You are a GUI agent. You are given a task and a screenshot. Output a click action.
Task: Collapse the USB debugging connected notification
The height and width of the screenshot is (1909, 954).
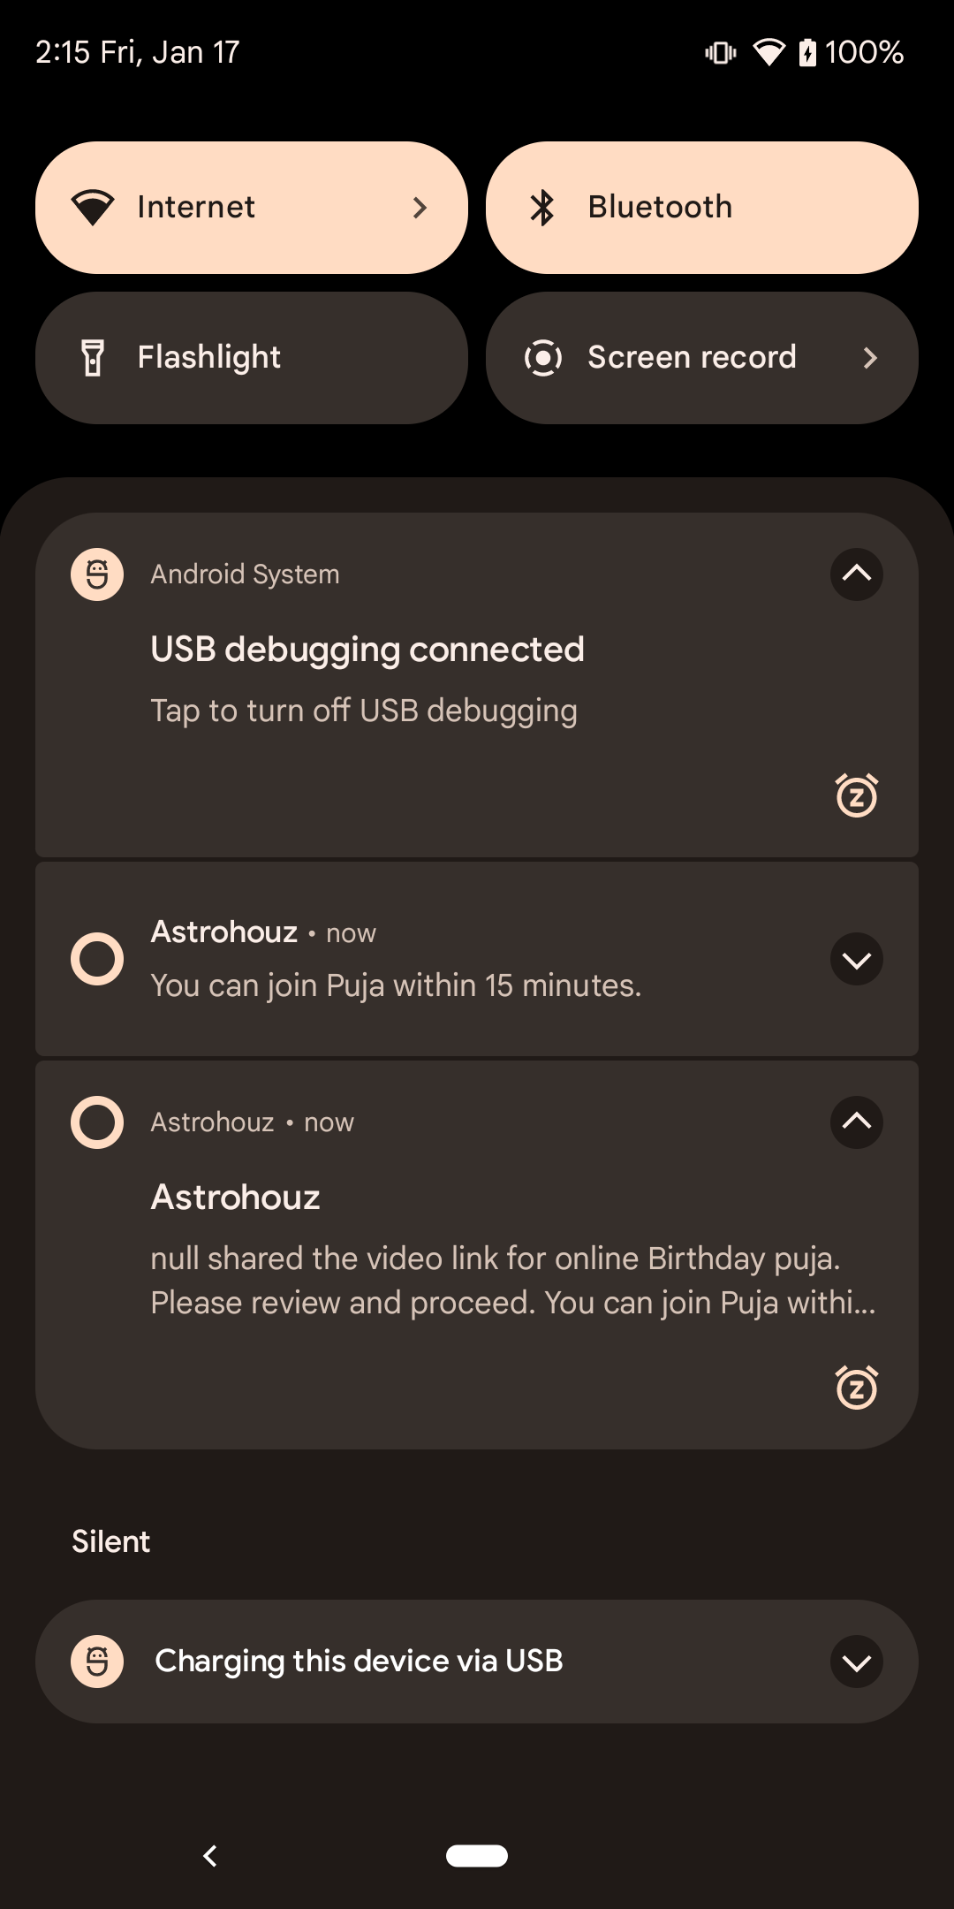point(856,574)
